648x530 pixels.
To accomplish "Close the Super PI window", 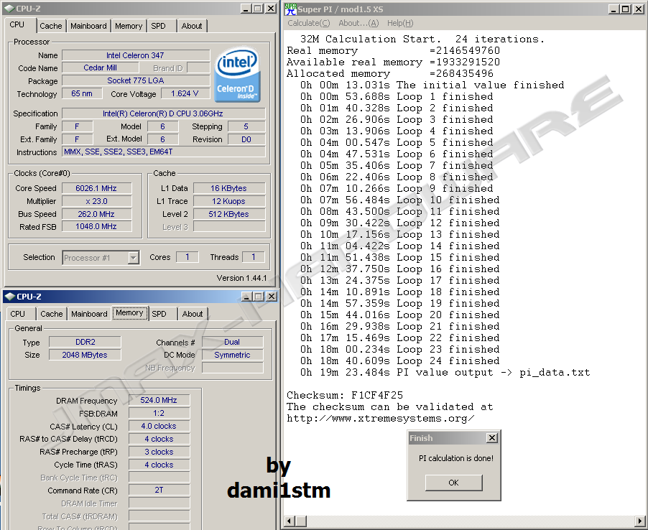I will (639, 9).
